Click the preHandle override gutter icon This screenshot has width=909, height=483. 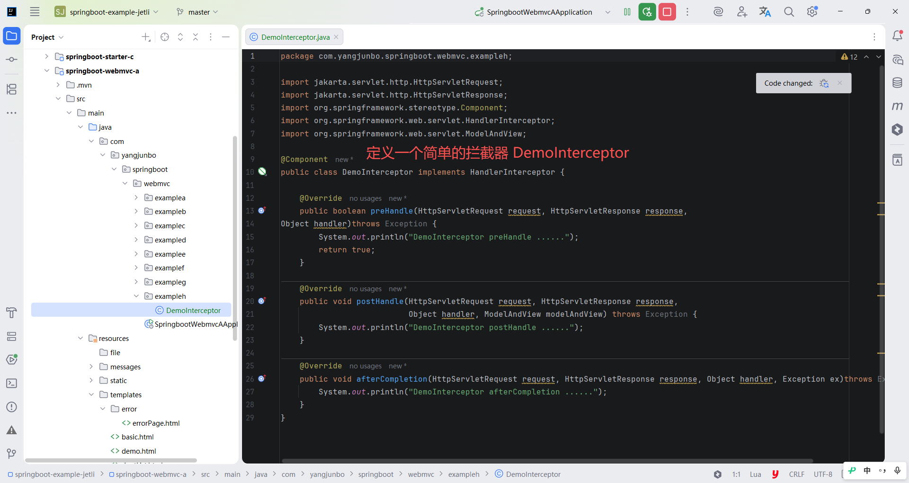coord(262,210)
